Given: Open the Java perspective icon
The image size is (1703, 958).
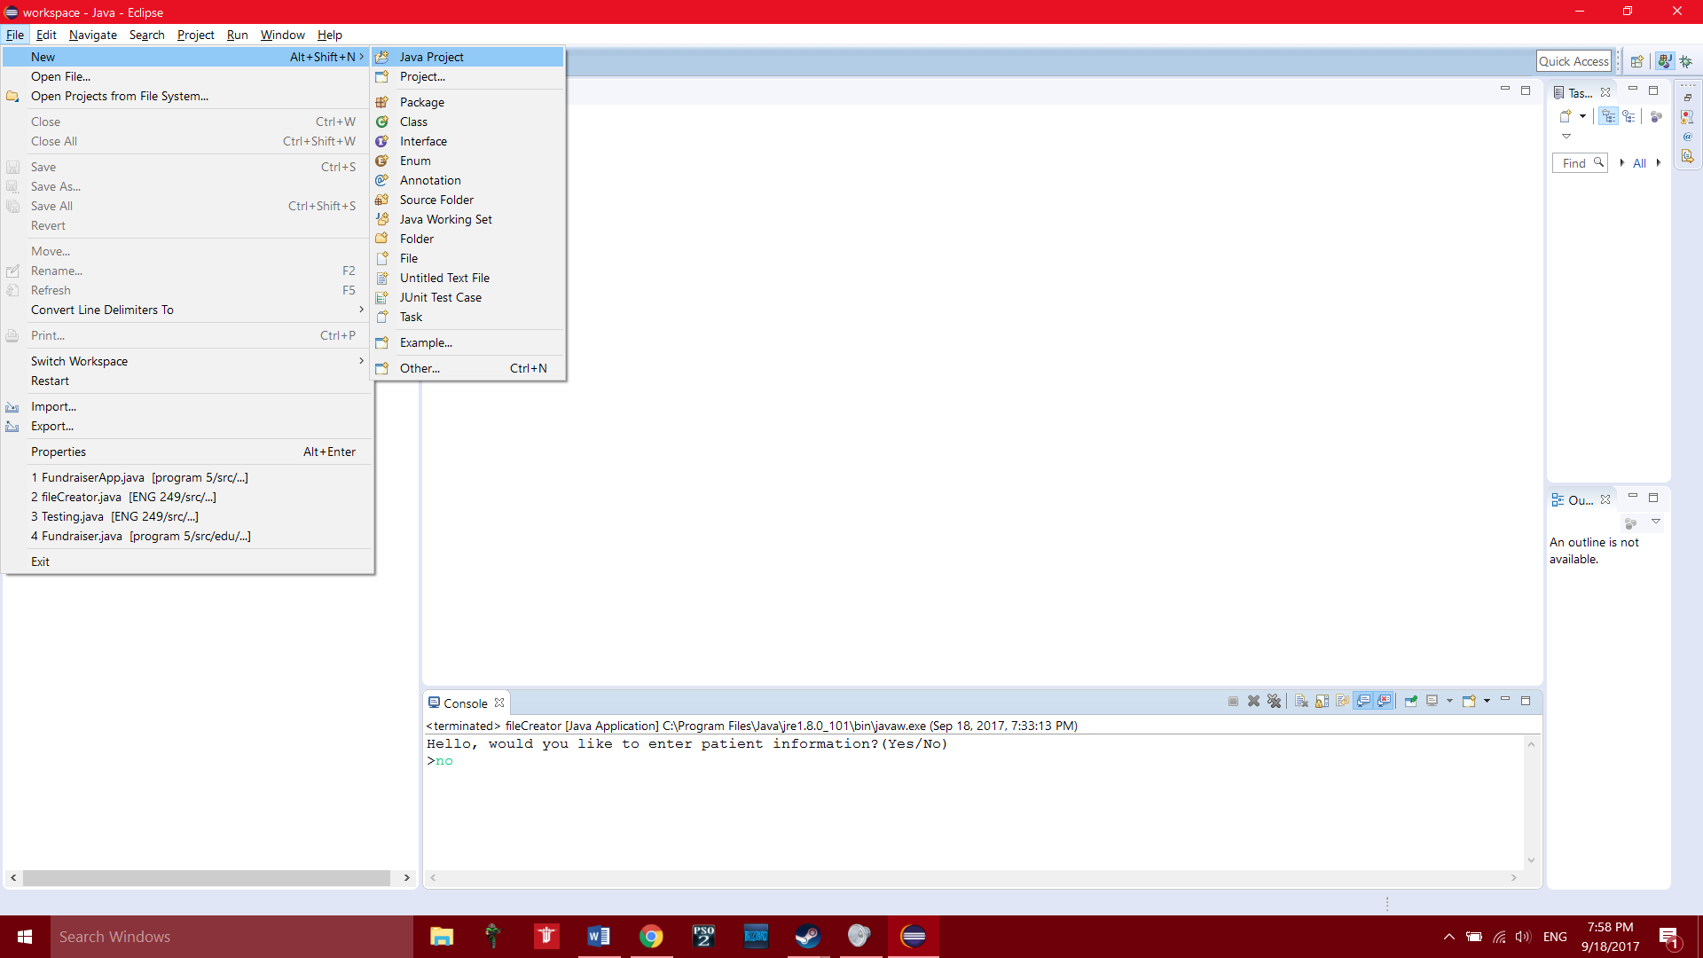Looking at the screenshot, I should [1663, 61].
